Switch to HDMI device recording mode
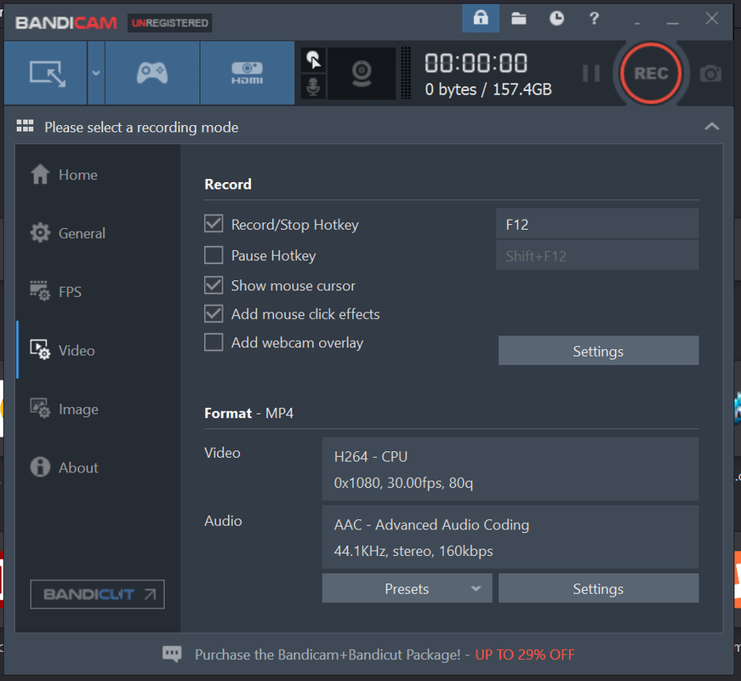Screen dimensions: 741x681 [248, 73]
